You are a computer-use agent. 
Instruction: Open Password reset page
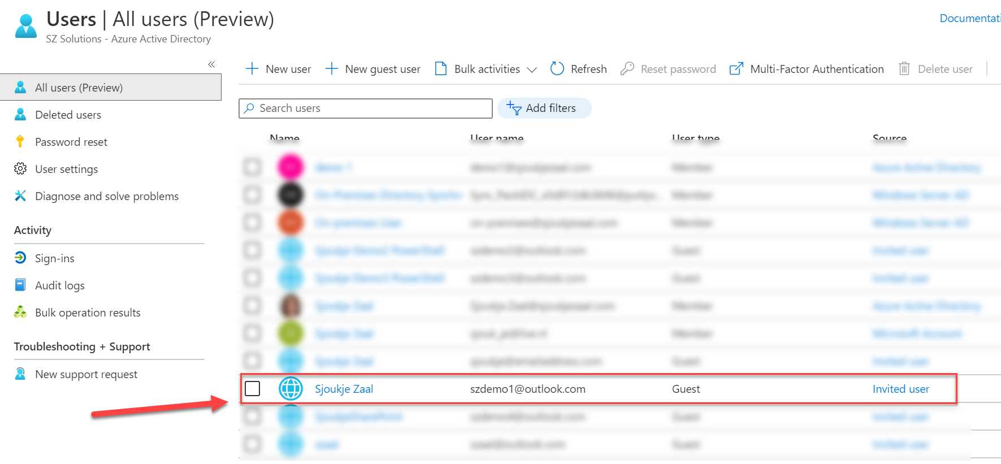71,142
